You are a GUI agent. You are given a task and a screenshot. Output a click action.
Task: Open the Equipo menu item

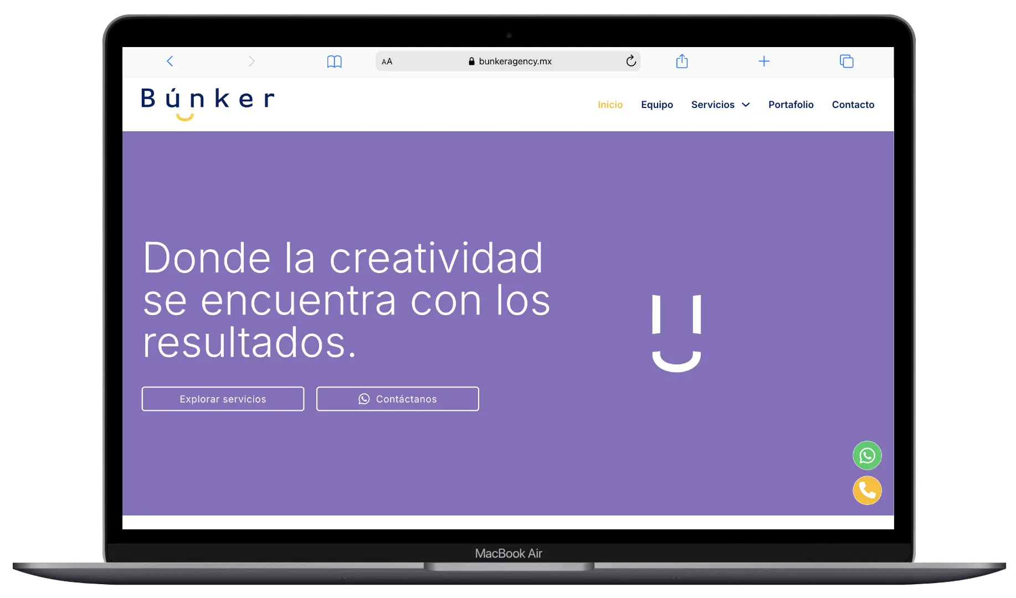(657, 105)
